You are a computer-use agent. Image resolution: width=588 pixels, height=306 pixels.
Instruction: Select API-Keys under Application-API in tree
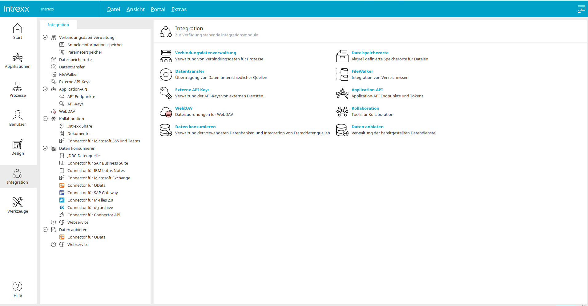click(75, 104)
